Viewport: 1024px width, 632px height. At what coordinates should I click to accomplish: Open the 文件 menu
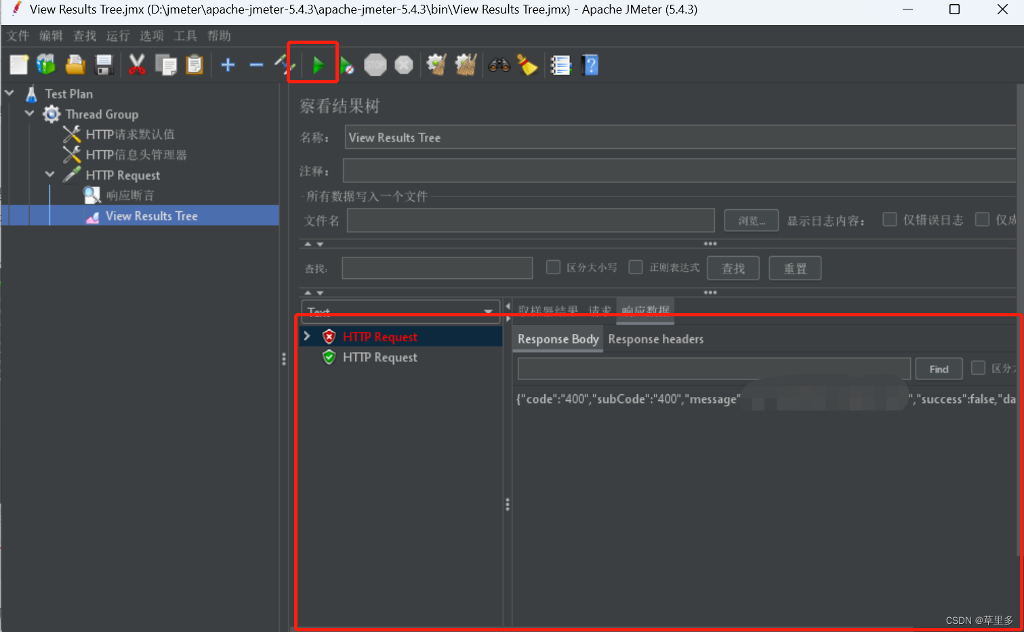[18, 36]
